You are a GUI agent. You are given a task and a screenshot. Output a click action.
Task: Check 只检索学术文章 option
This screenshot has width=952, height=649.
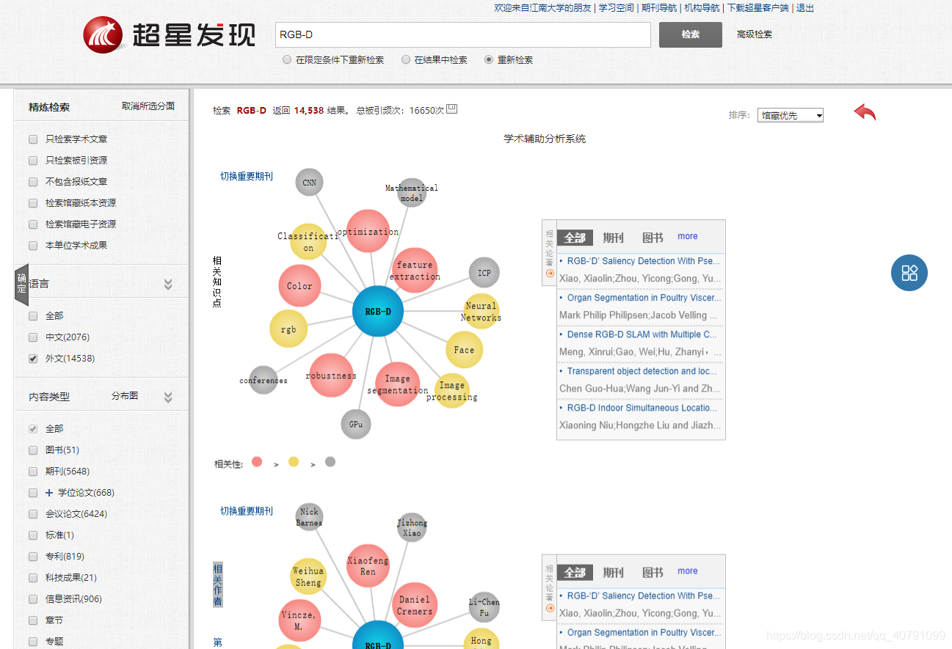point(33,139)
